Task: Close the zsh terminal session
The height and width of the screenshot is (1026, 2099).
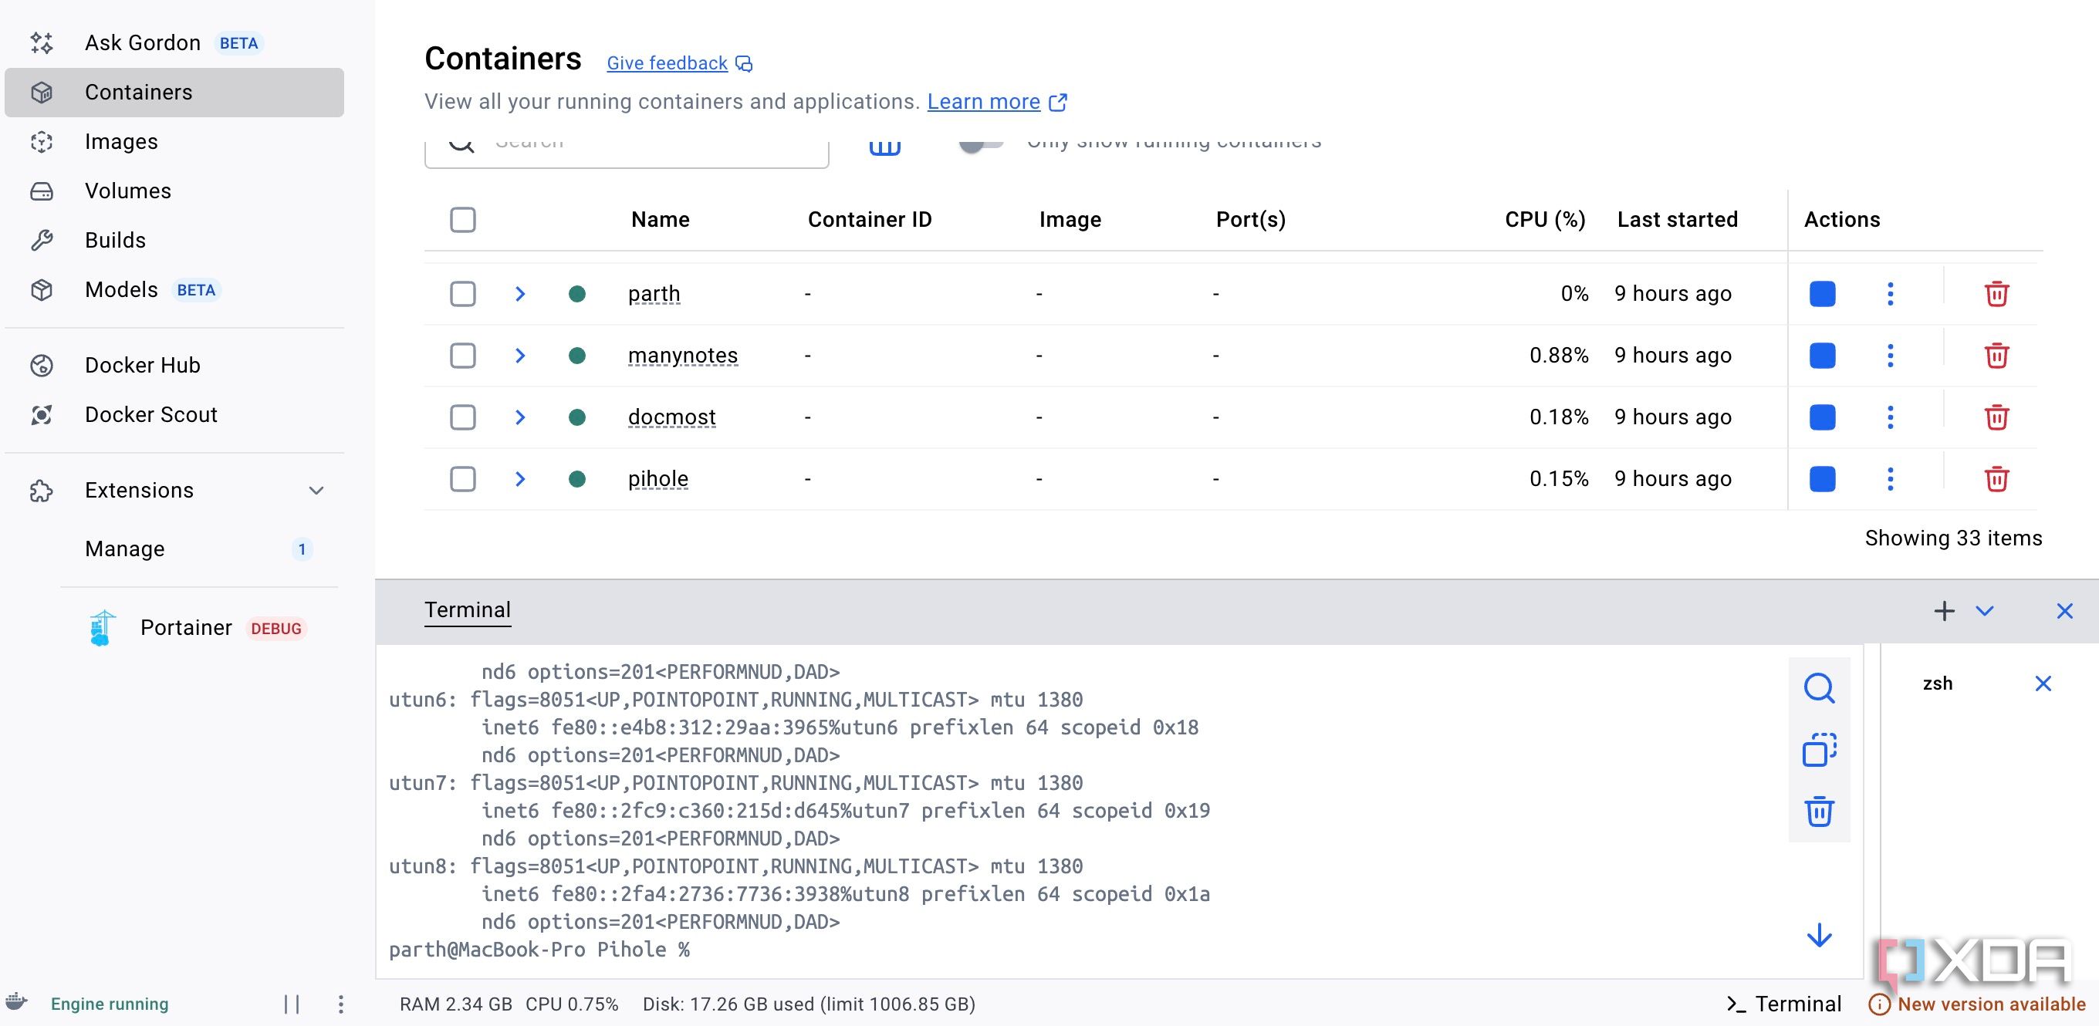Action: 2043,683
